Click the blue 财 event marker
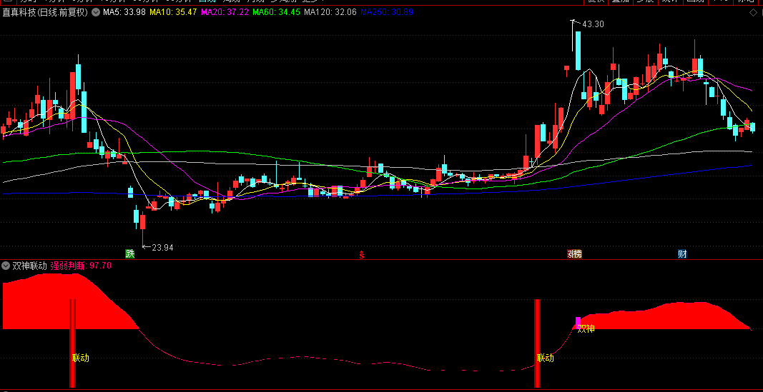This screenshot has width=763, height=392. point(682,254)
